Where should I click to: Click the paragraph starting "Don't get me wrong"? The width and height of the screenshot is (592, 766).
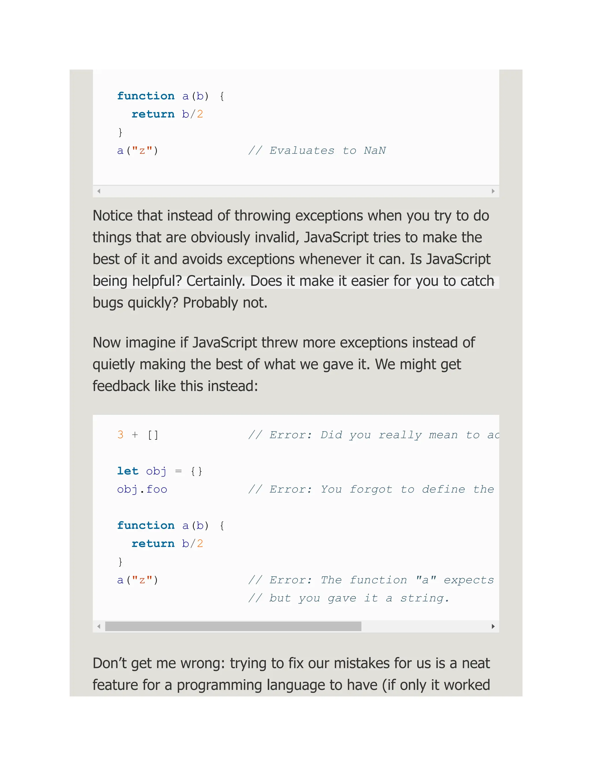(291, 674)
